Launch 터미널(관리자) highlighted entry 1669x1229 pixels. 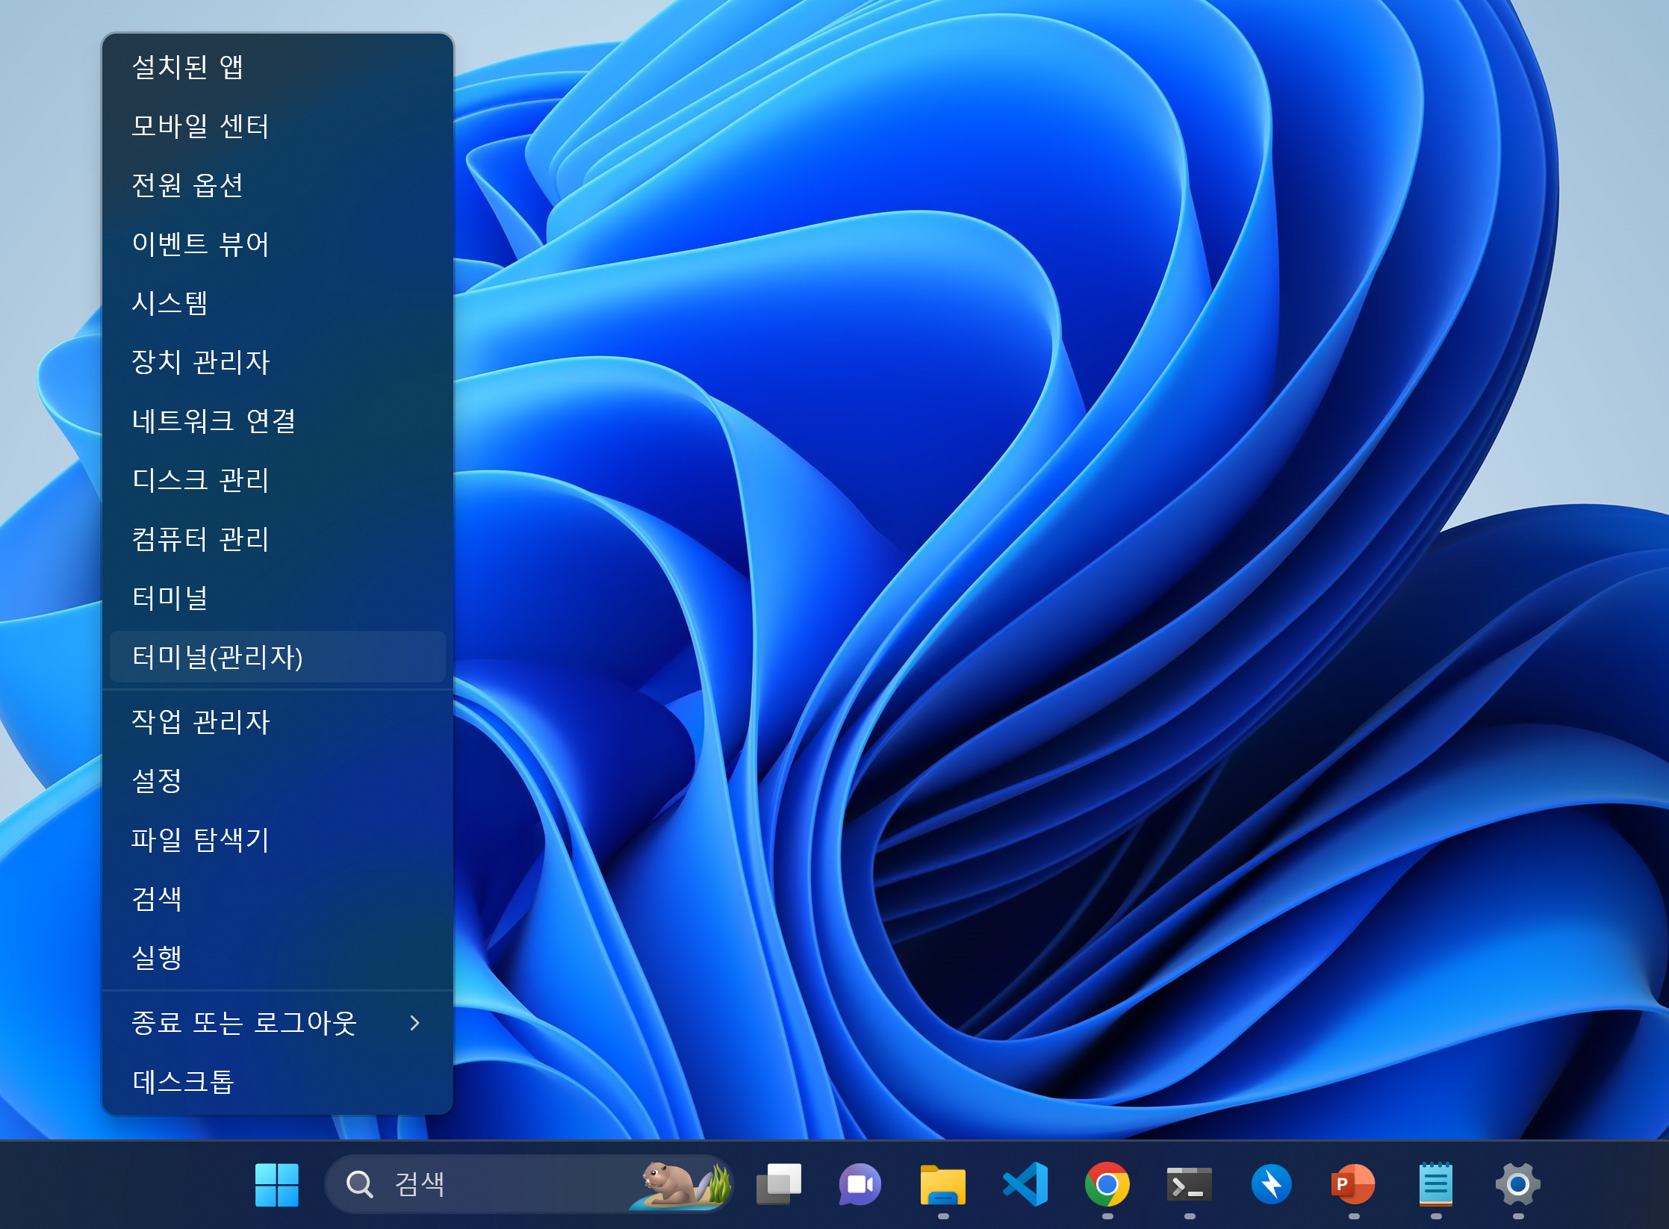point(278,656)
